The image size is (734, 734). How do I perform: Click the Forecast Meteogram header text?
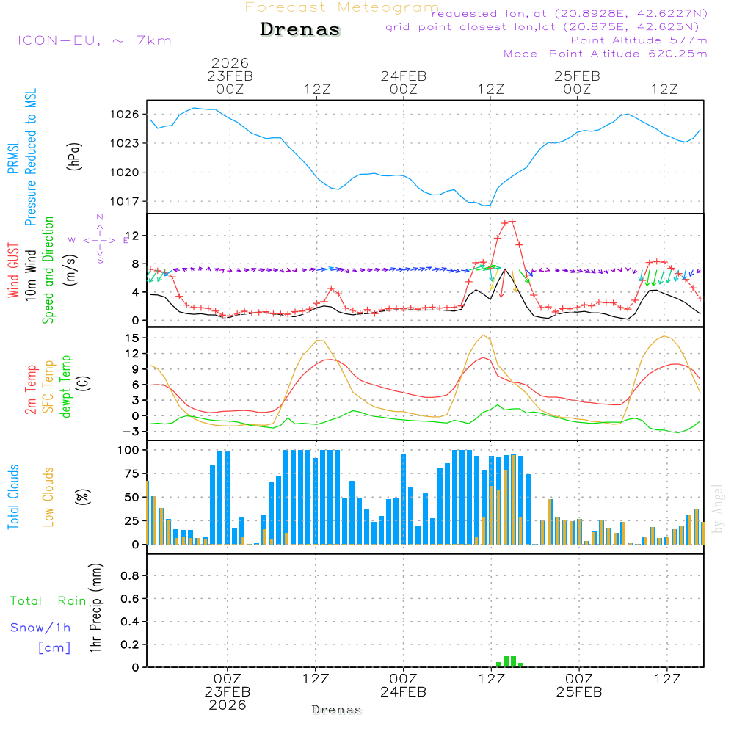342,7
